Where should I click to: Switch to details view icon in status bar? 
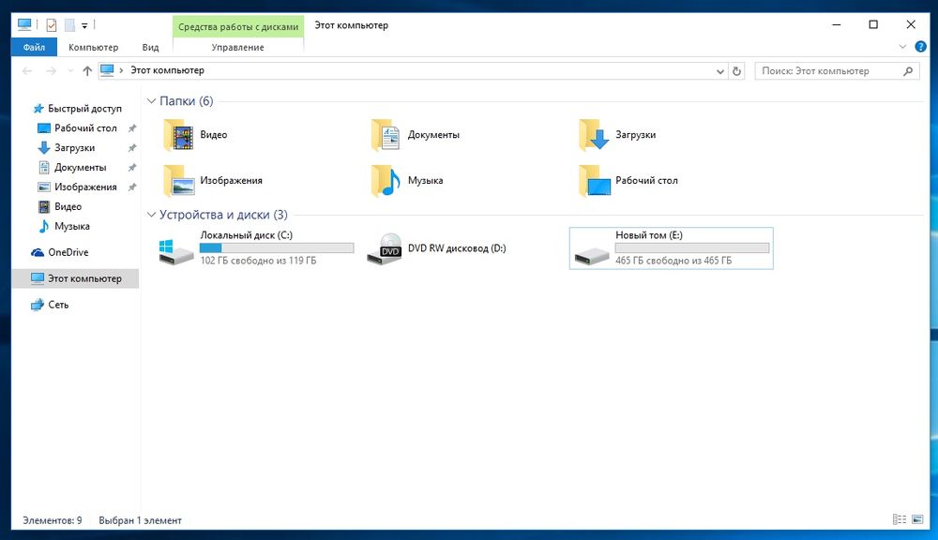(x=900, y=519)
